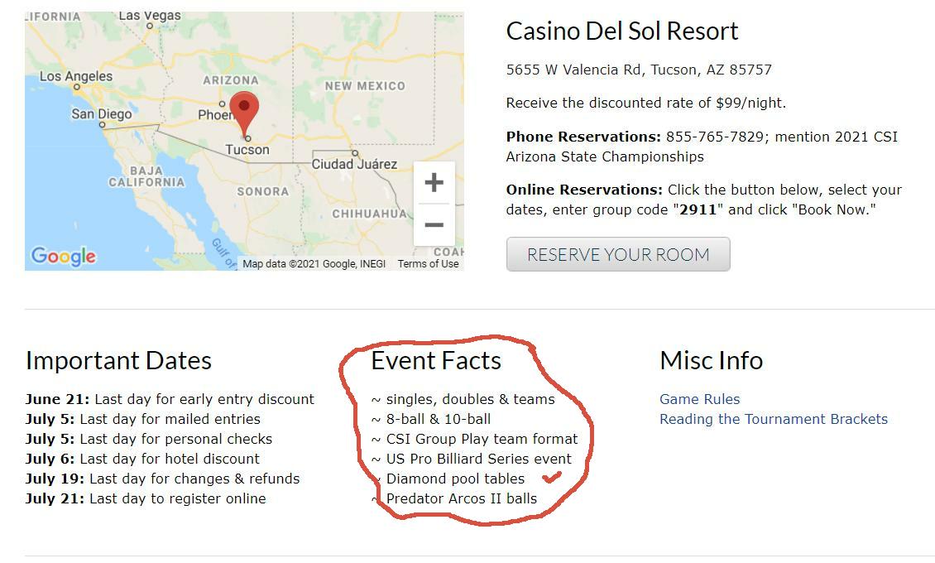Open the Game Rules link
935x563 pixels.
click(x=699, y=399)
